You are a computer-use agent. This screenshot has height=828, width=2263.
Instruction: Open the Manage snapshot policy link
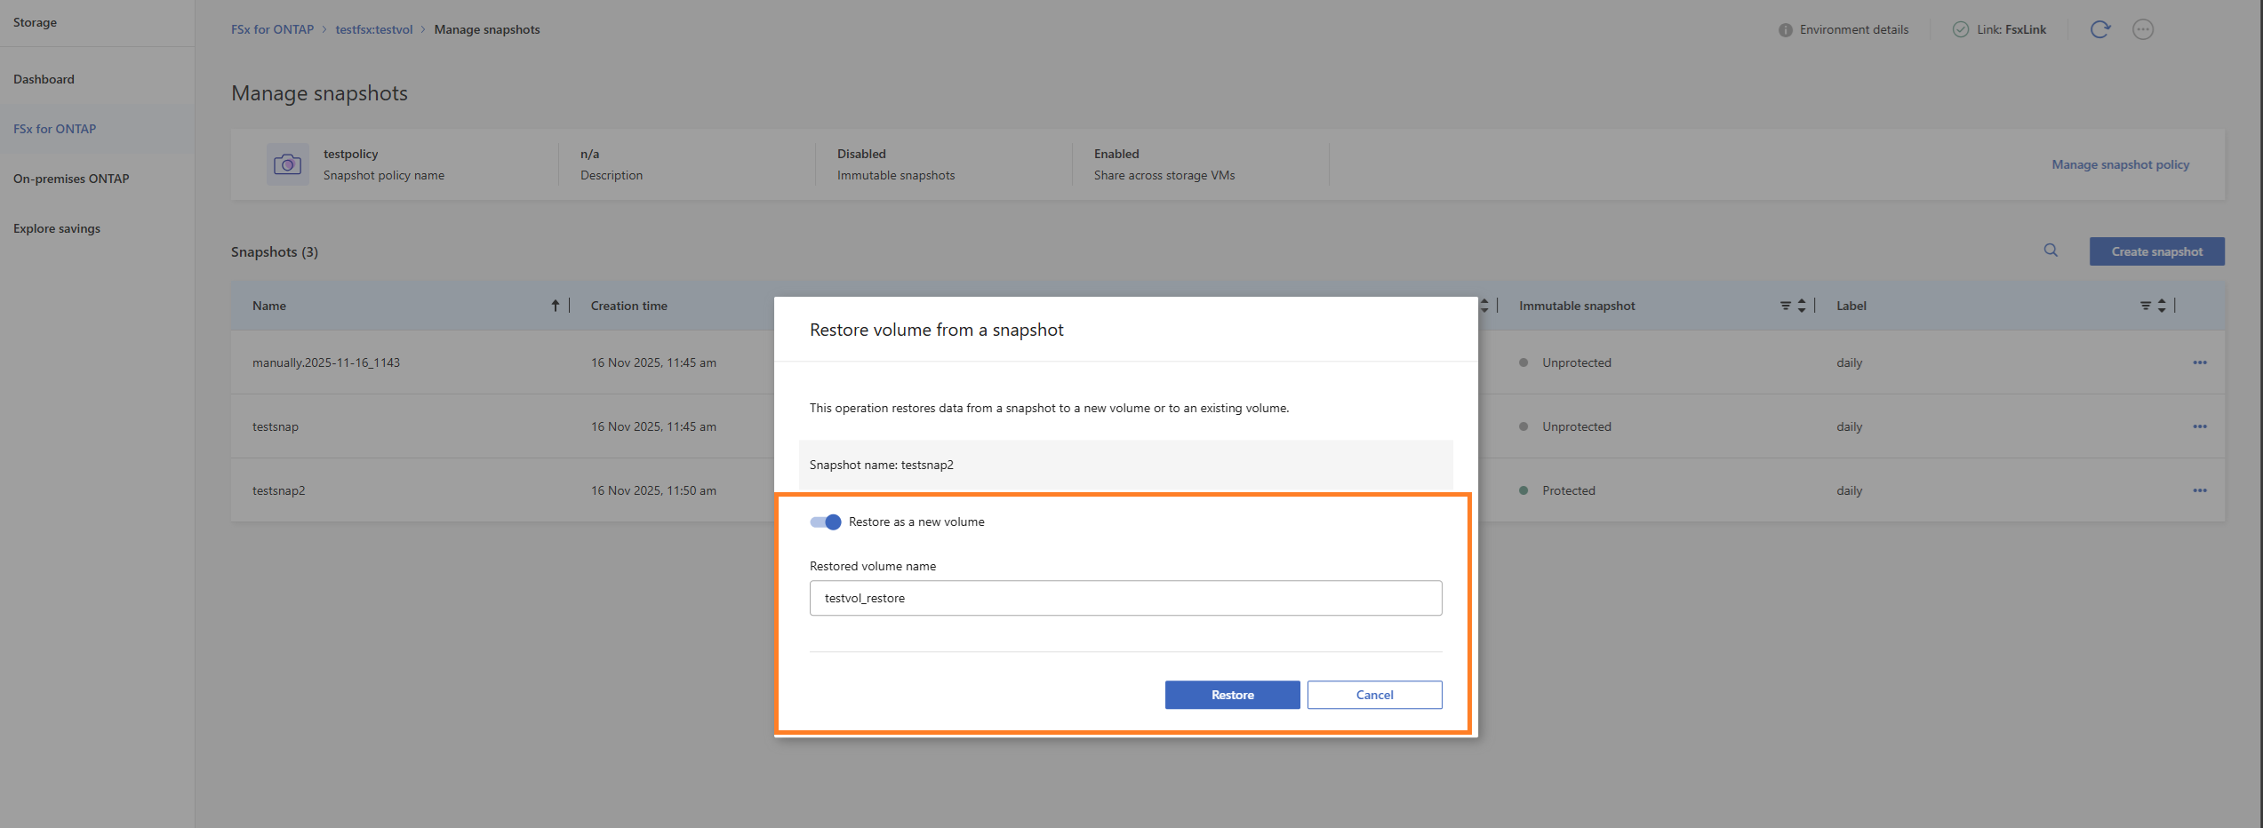(2120, 164)
